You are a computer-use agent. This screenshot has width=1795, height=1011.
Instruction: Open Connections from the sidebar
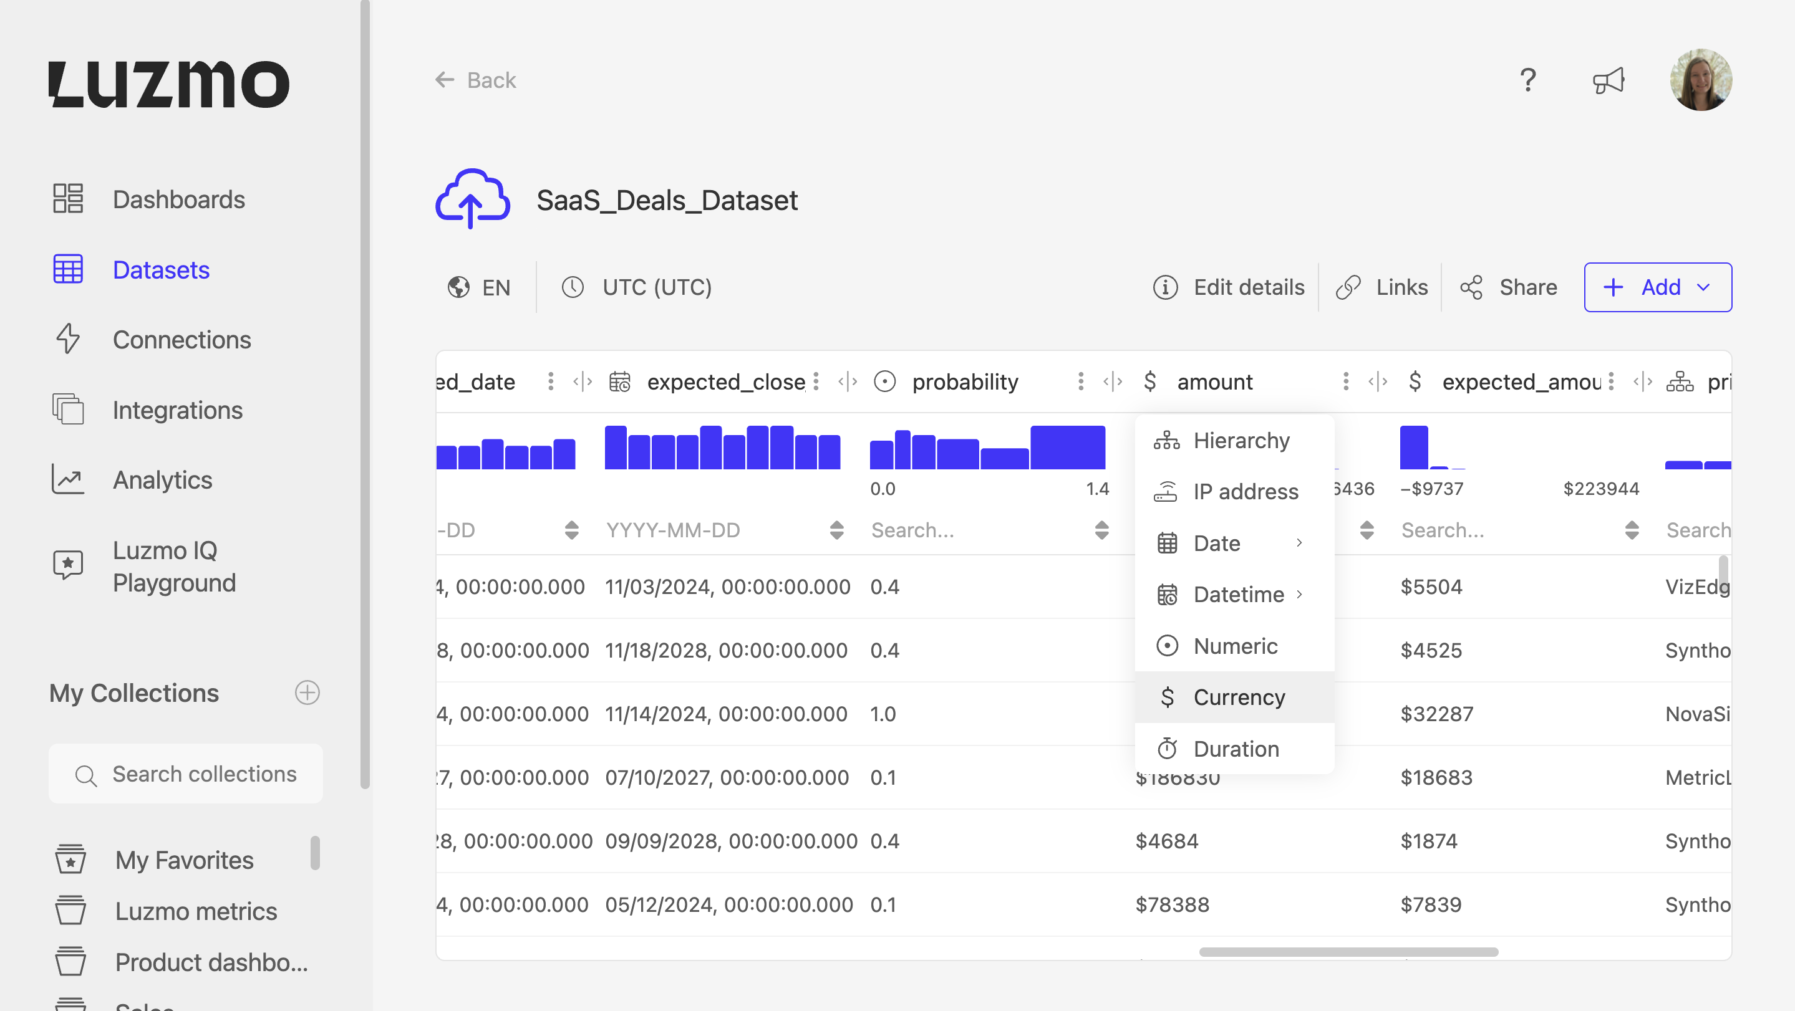(182, 340)
